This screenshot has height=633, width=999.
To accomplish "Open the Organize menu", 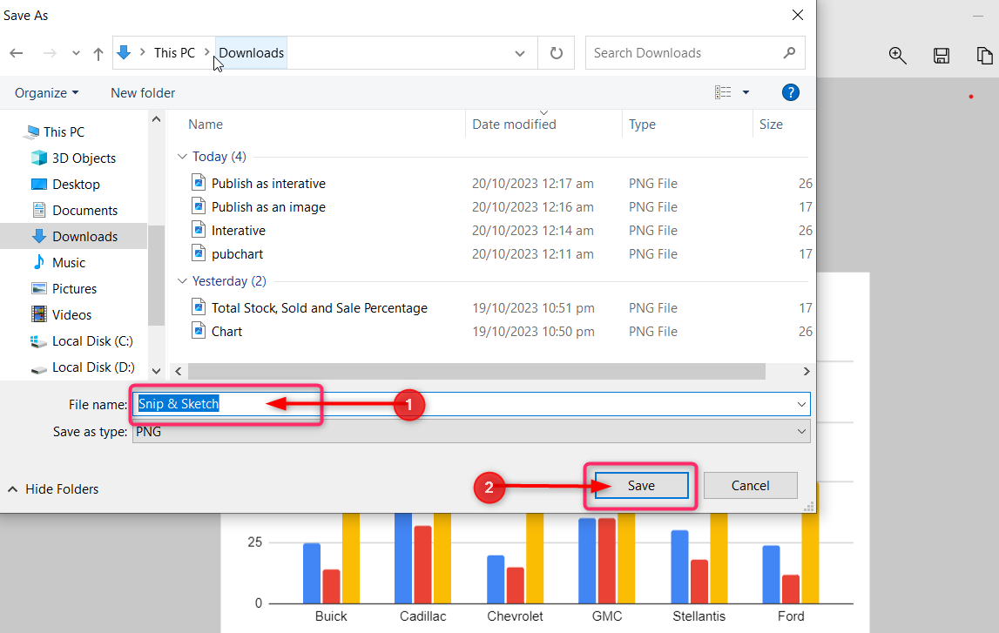I will [x=46, y=92].
